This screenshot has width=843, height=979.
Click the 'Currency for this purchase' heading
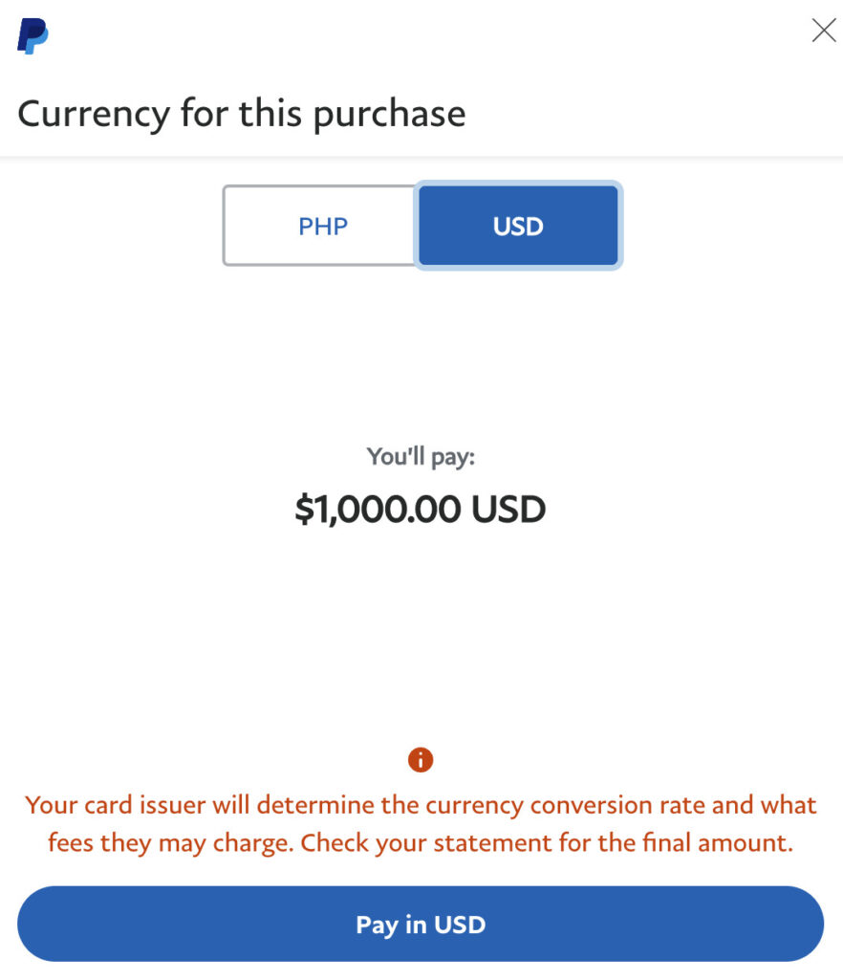click(242, 114)
